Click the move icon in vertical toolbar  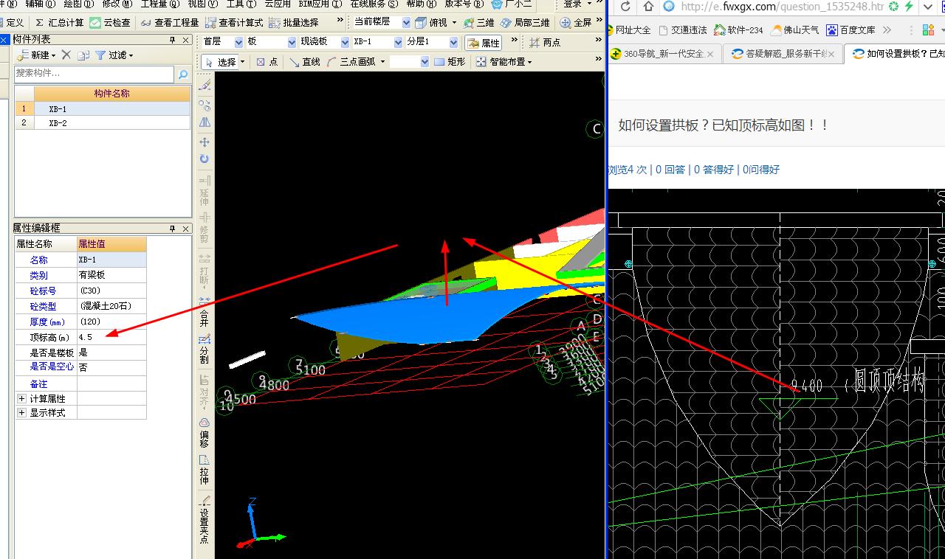205,142
